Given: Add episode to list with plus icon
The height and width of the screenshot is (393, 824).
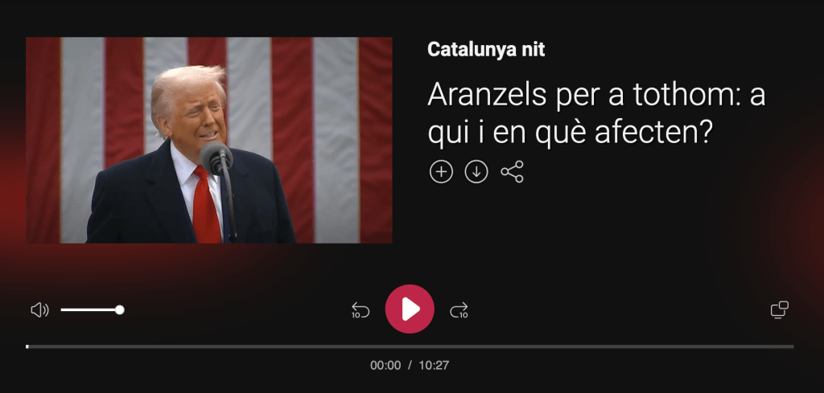Looking at the screenshot, I should [x=441, y=171].
